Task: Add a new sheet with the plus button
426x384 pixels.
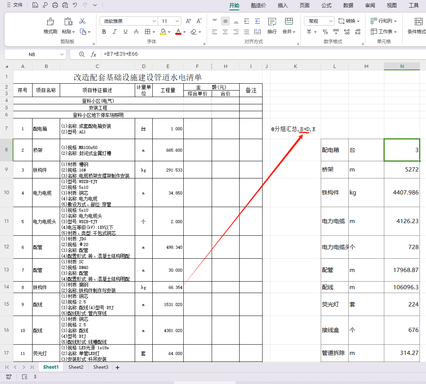Action: point(118,368)
